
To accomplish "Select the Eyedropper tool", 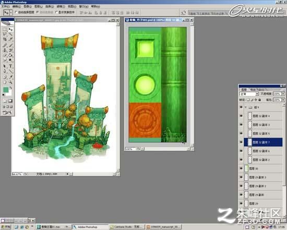I will point(10,77).
